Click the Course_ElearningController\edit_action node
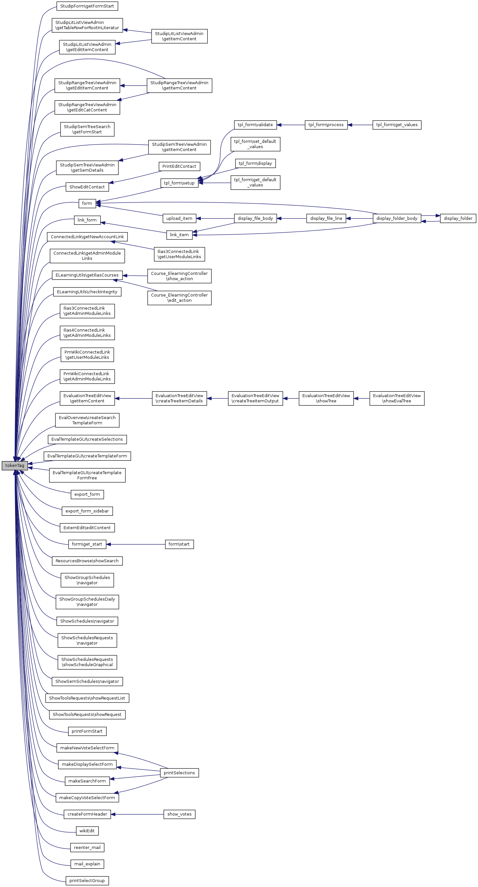Image resolution: width=478 pixels, height=887 pixels. (x=179, y=298)
